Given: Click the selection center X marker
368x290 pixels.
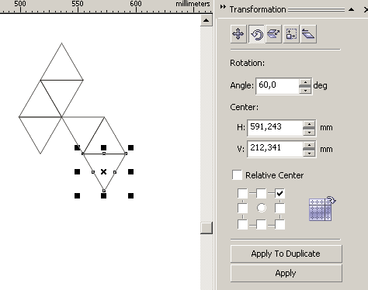Looking at the screenshot, I should click(103, 171).
